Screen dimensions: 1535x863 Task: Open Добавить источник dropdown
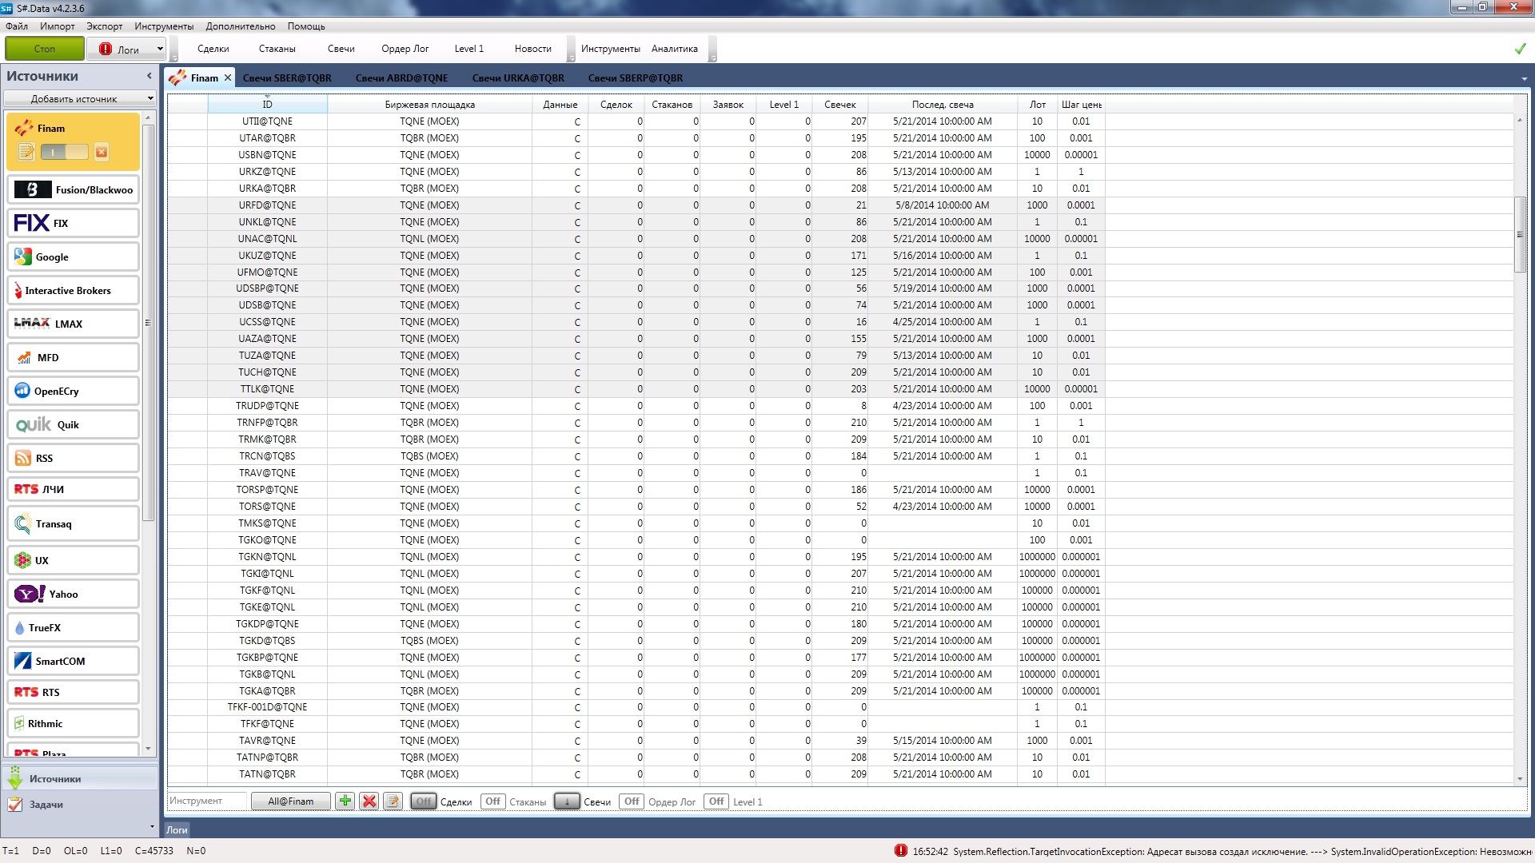coord(80,99)
